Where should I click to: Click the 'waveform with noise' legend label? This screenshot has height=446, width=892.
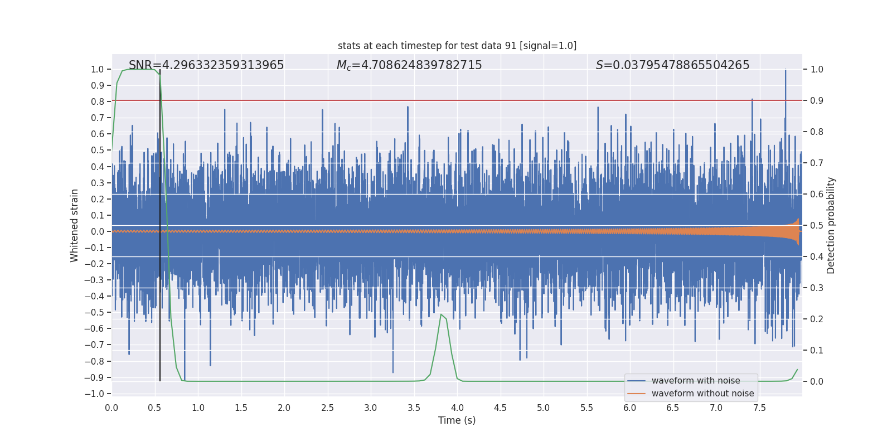(695, 381)
